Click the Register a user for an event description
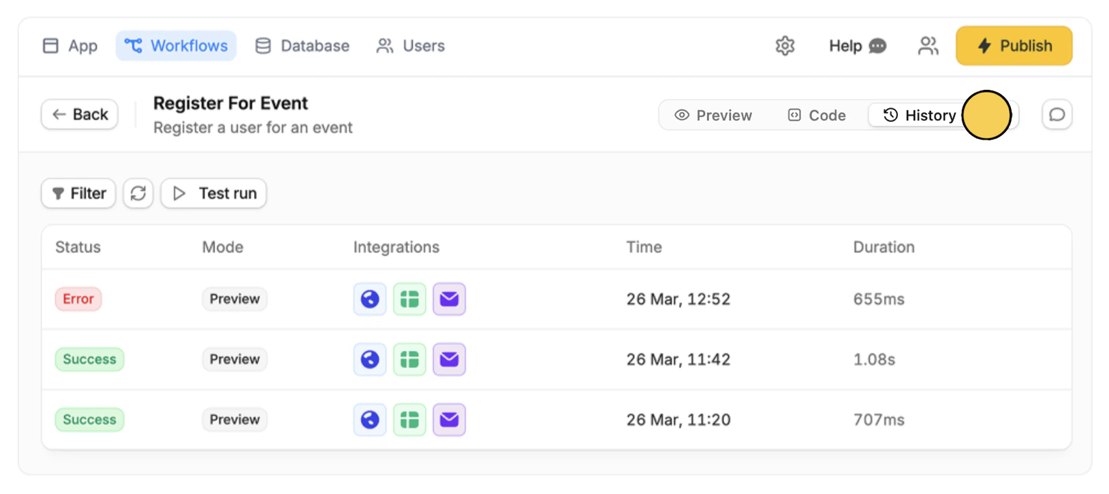 (x=253, y=128)
